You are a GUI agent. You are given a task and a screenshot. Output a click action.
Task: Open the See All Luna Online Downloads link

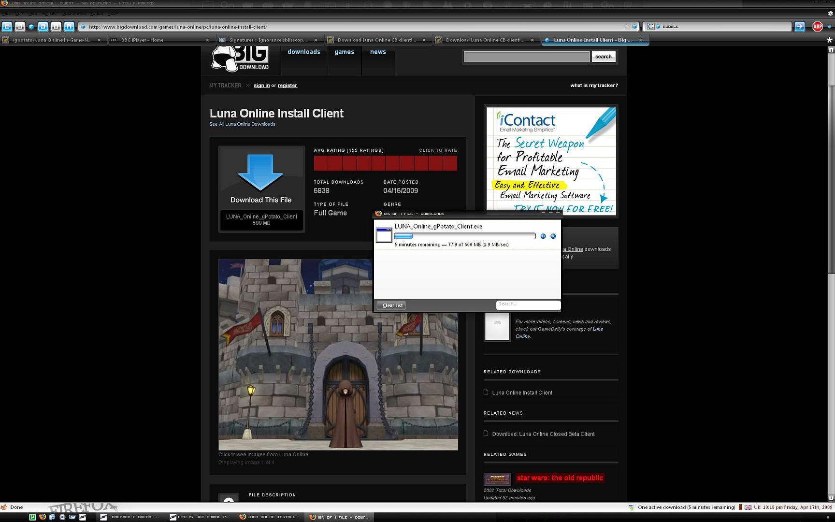point(242,124)
